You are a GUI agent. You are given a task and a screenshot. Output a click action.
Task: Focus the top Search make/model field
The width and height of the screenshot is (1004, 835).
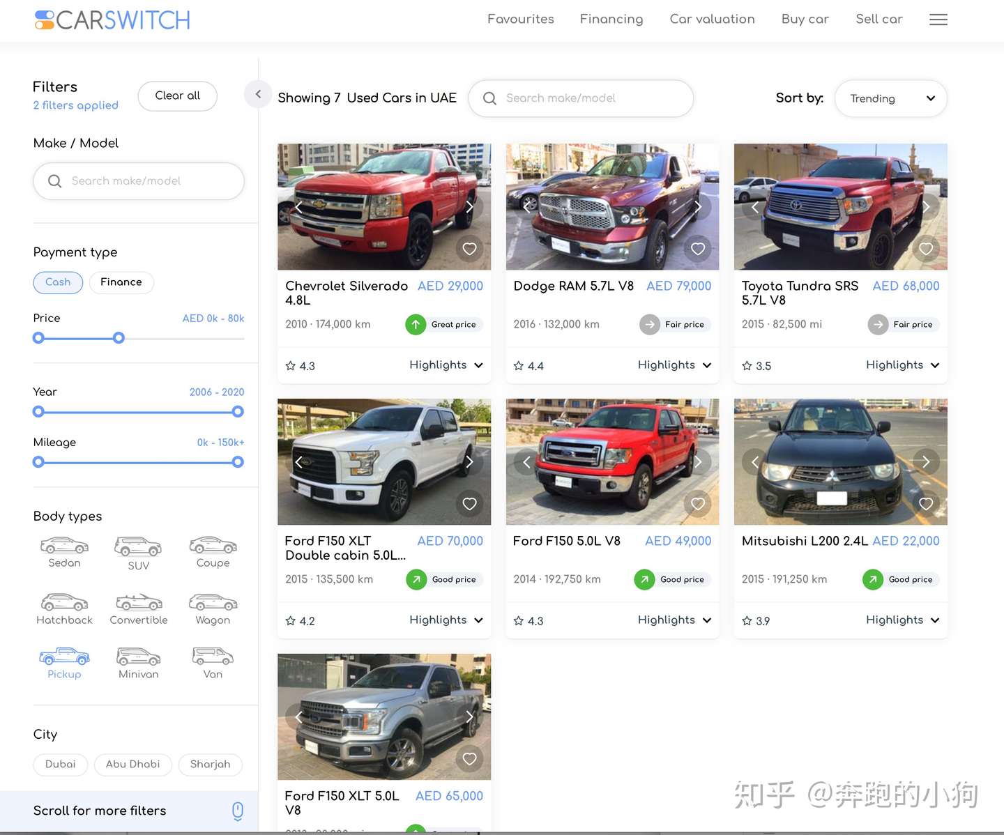[x=581, y=98]
